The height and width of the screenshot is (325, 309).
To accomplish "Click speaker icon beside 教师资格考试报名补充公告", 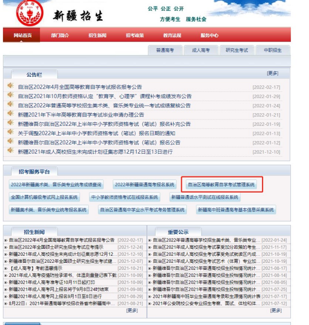I will tap(10, 124).
